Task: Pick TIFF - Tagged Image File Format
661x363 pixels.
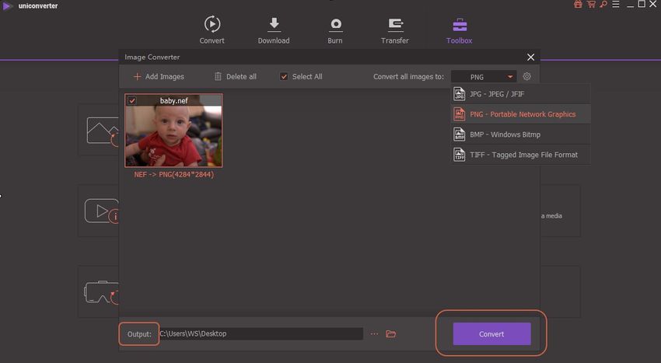Action: pyautogui.click(x=520, y=155)
